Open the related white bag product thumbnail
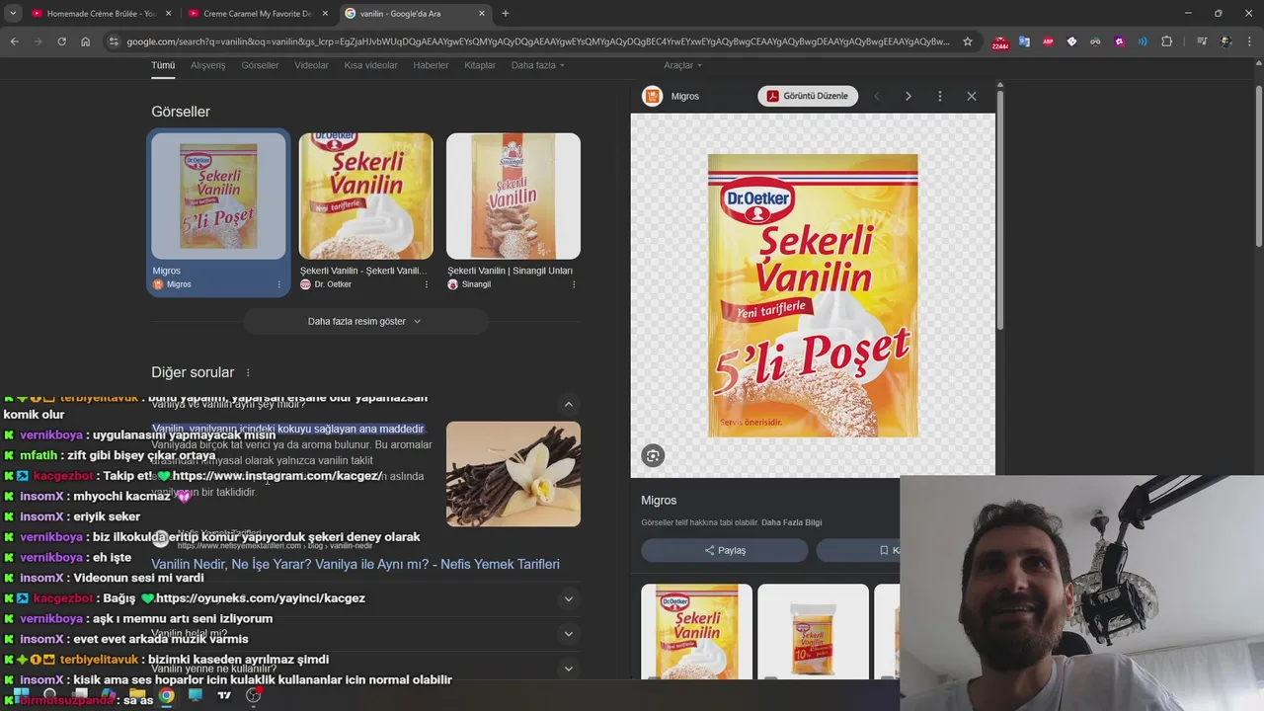 pos(813,631)
